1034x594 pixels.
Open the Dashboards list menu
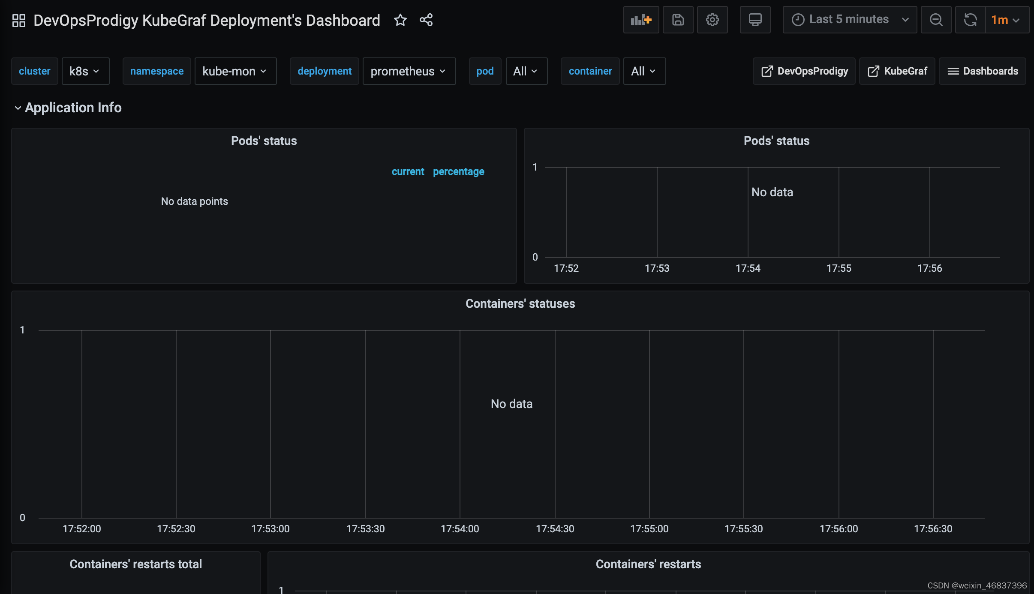point(982,71)
